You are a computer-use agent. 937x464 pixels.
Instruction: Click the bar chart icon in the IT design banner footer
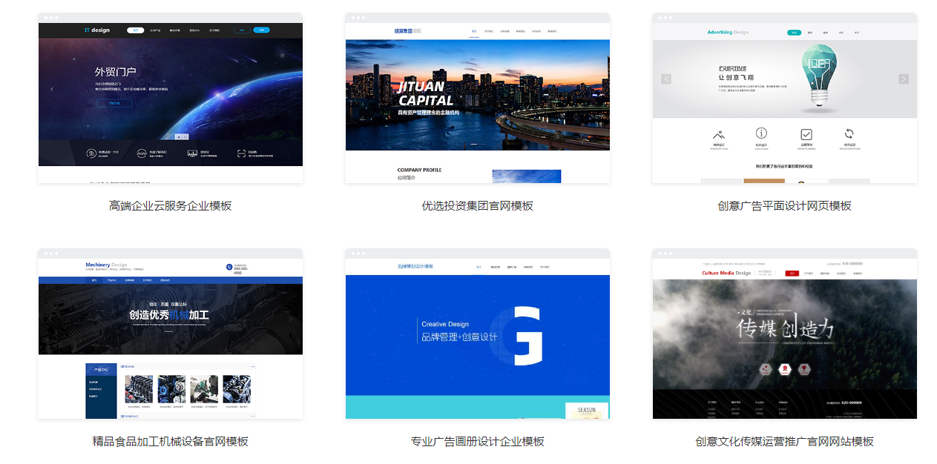pyautogui.click(x=191, y=153)
